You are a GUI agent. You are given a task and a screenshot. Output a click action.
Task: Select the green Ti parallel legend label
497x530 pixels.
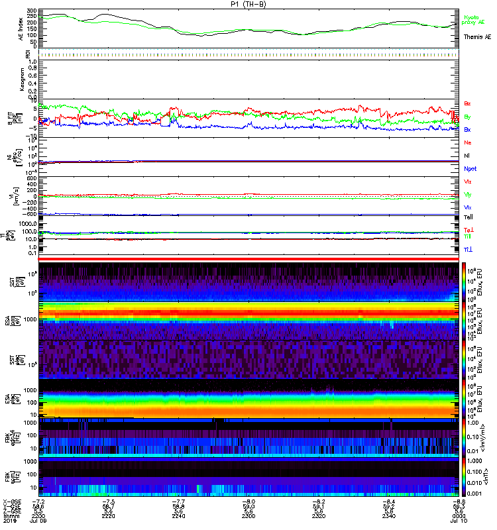tap(467, 237)
